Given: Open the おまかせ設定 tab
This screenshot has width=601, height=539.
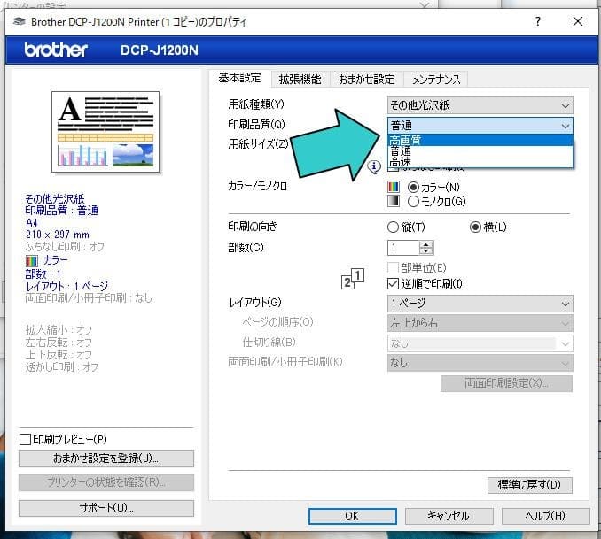Looking at the screenshot, I should [x=366, y=80].
